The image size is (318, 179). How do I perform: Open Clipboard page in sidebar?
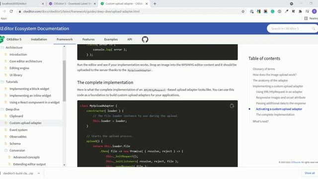click(16, 116)
